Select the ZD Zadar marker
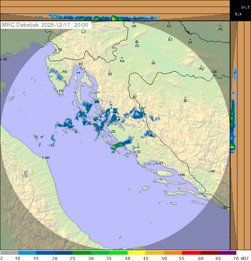Image resolution: width=251 pixels, height=261 pixels. click(109, 132)
